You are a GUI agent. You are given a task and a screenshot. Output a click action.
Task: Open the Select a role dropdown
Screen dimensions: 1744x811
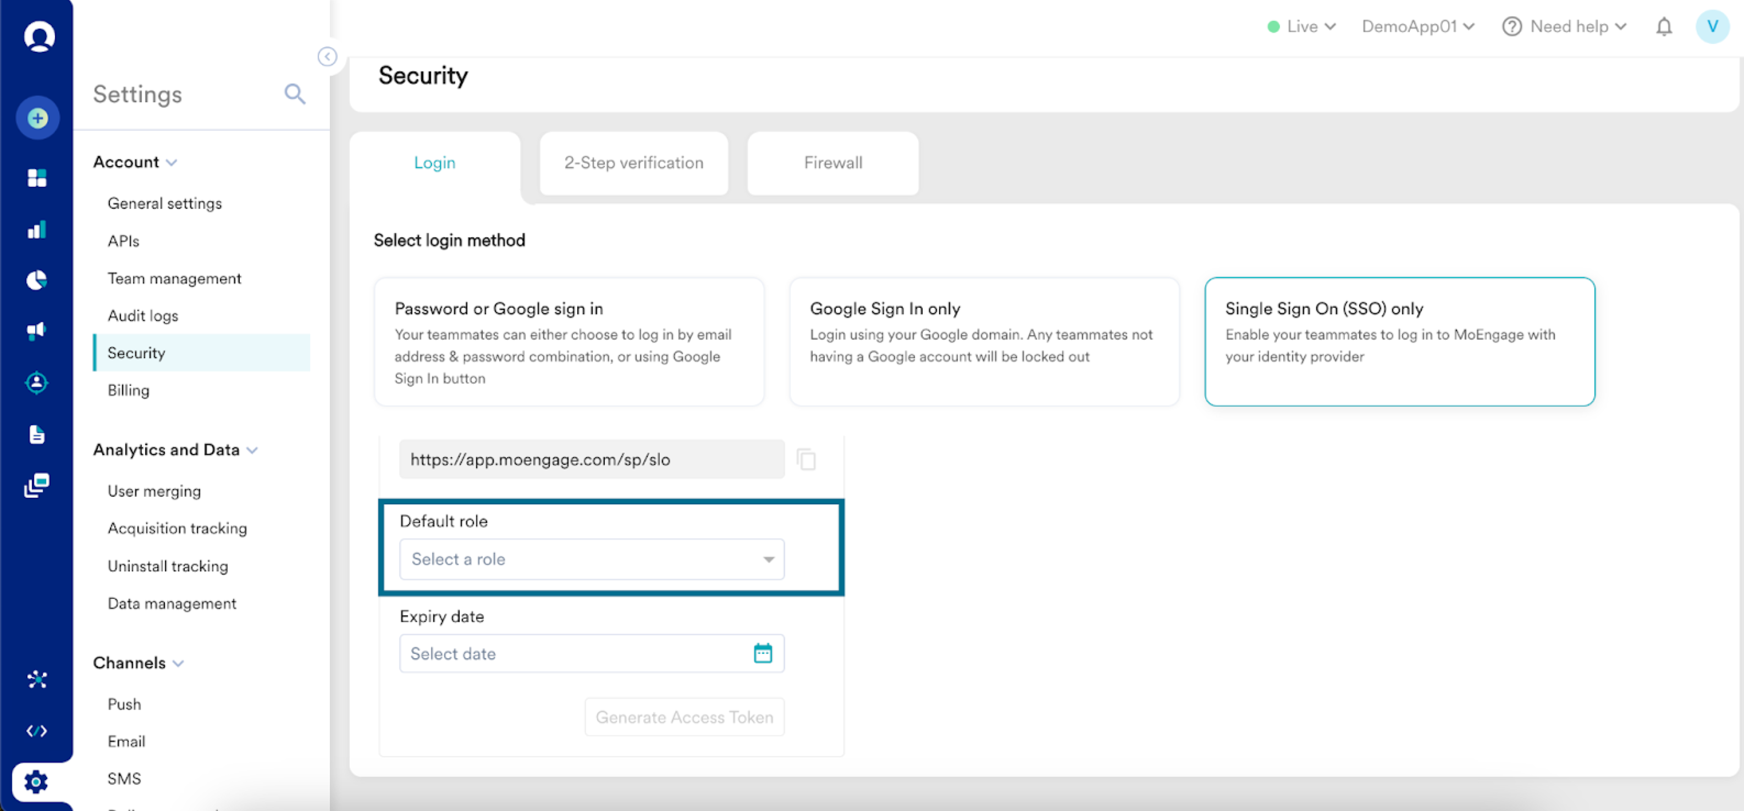(591, 559)
